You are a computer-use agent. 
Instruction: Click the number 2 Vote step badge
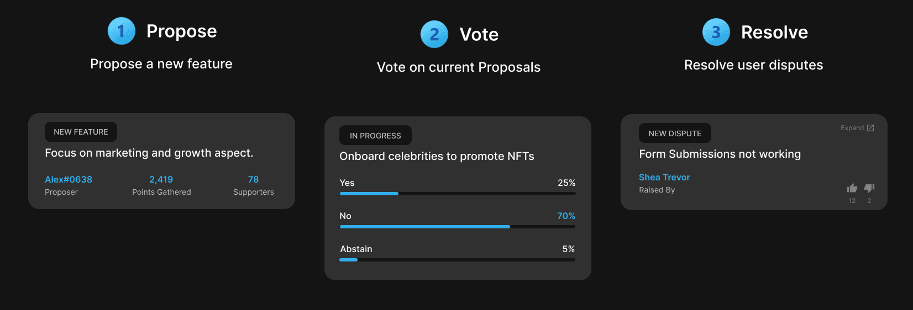click(x=434, y=34)
